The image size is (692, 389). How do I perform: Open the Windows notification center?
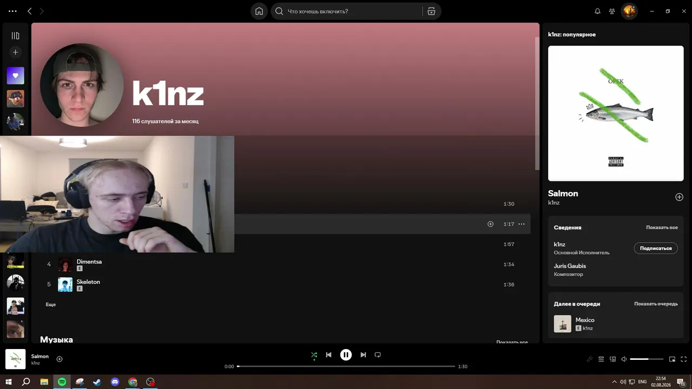pos(681,382)
